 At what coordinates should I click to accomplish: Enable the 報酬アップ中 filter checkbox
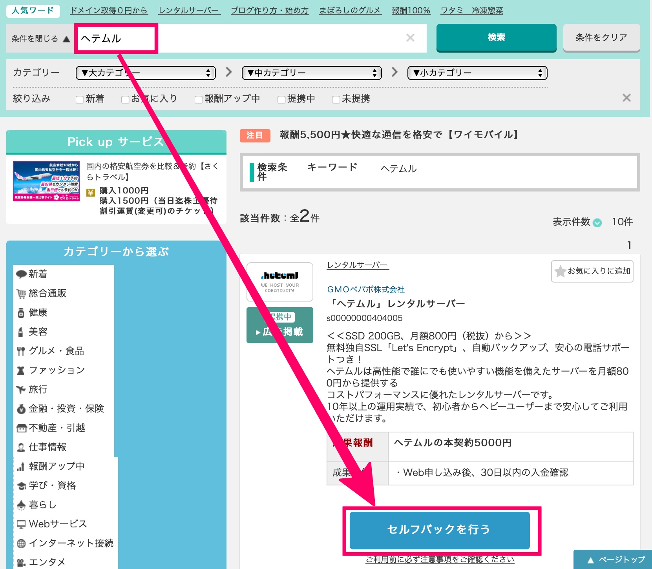point(199,99)
